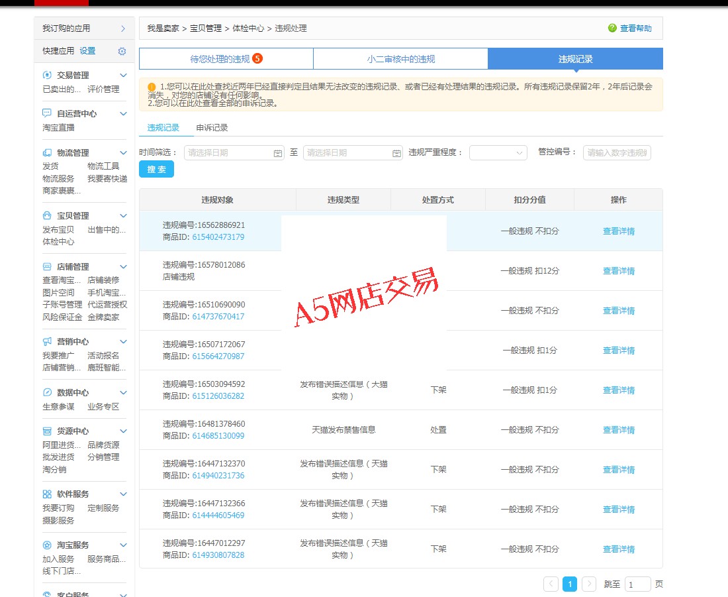728x597 pixels.
Task: Open 活动报名 in the sidebar
Action: pos(103,355)
